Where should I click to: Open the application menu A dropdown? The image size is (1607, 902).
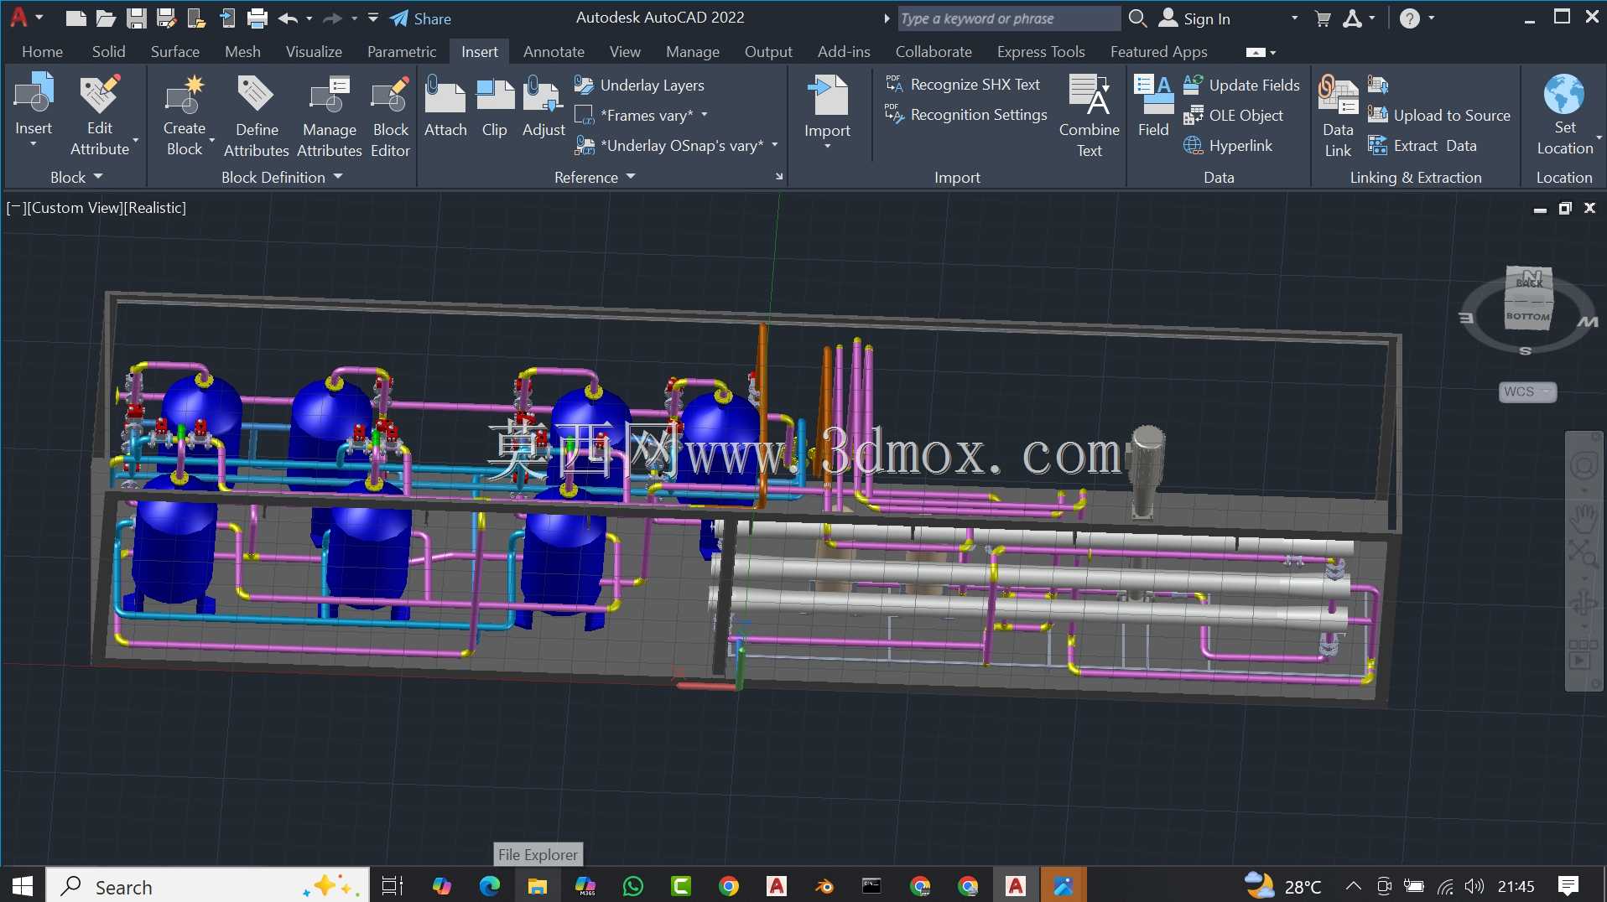click(25, 17)
